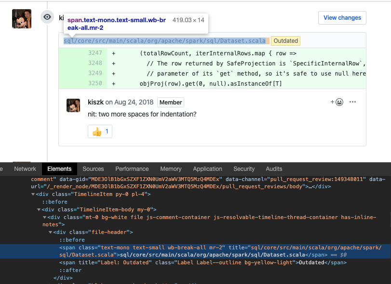This screenshot has height=284, width=391.
Task: Select the closing </div> tag row
Action: [63, 278]
